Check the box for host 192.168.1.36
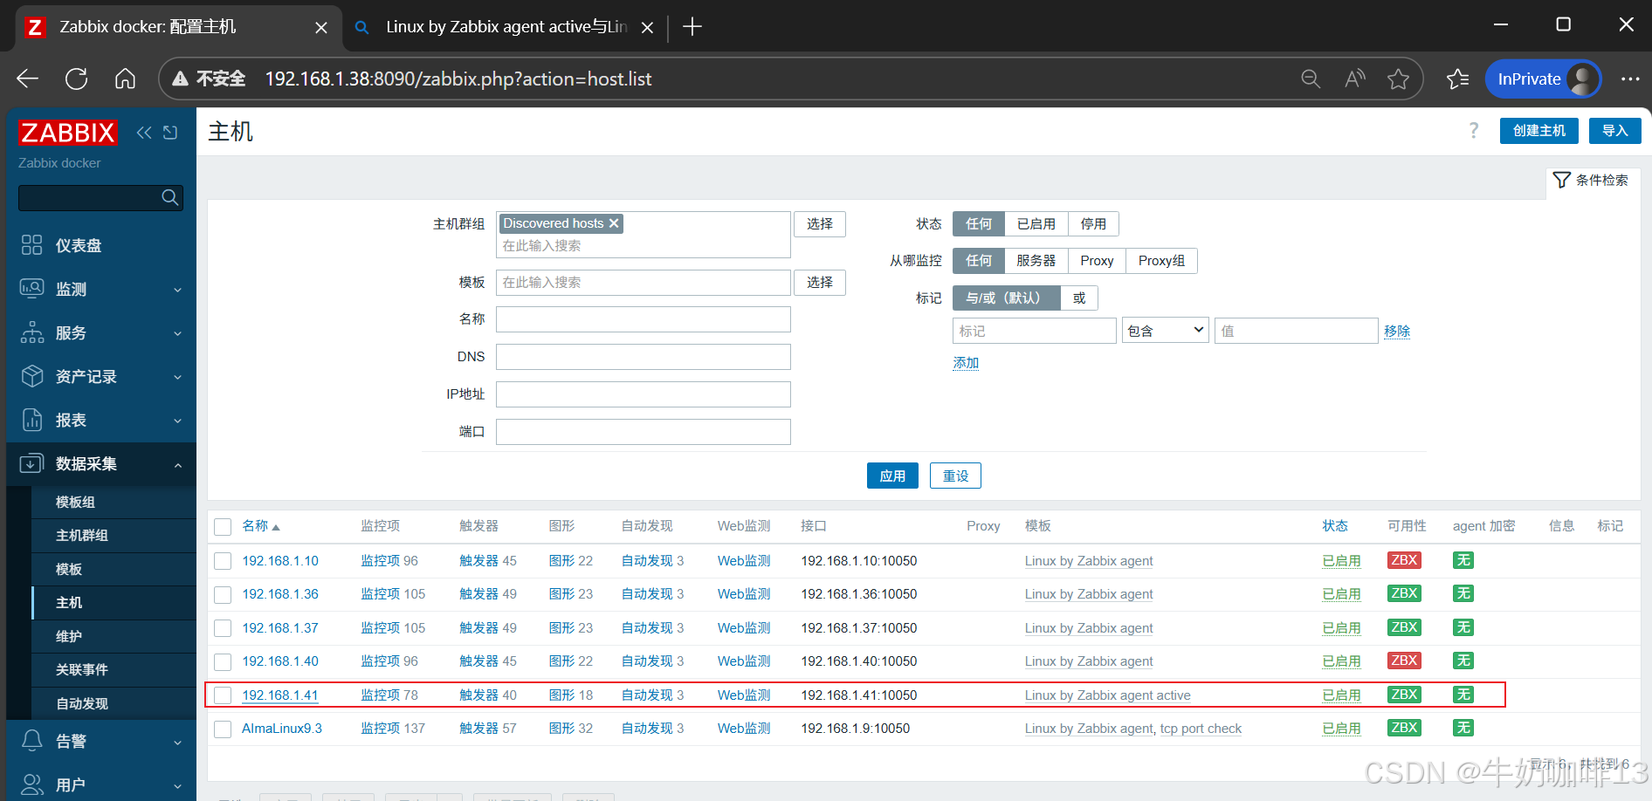Viewport: 1652px width, 801px height. click(x=223, y=595)
